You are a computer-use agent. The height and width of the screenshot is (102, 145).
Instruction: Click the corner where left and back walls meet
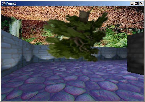[x=33, y=54]
